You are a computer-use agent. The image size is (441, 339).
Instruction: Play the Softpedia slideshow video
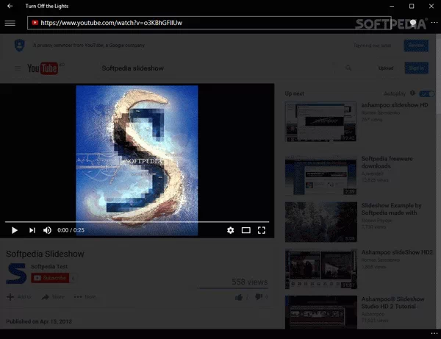[14, 230]
